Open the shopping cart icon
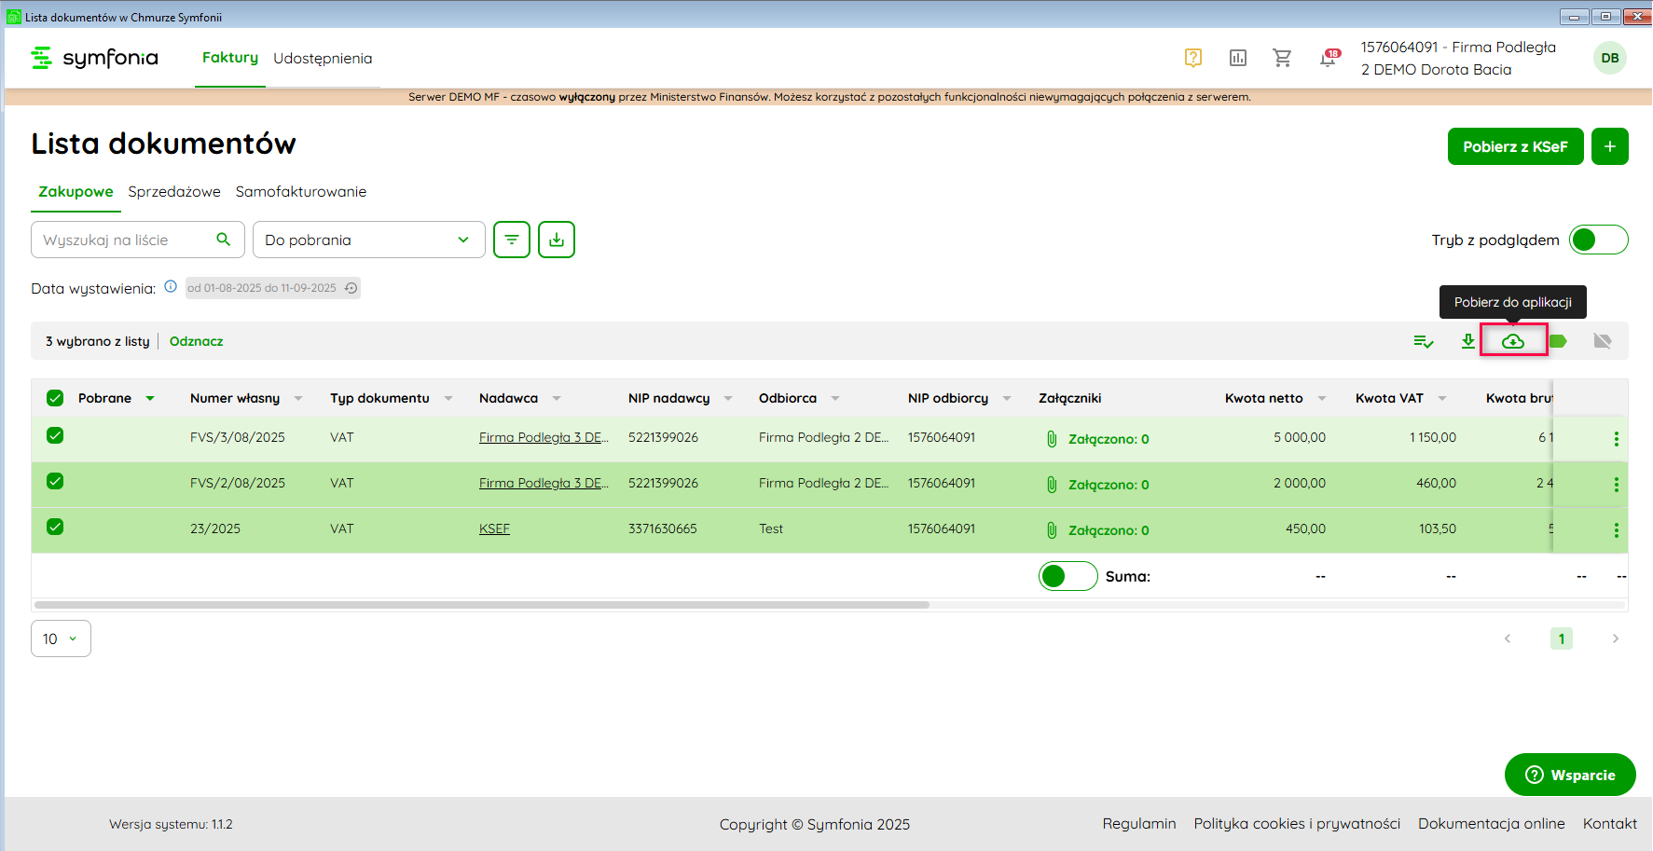 1282,58
